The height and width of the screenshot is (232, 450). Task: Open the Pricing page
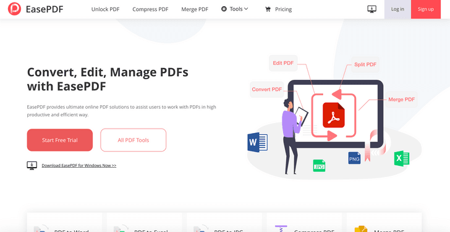click(283, 9)
